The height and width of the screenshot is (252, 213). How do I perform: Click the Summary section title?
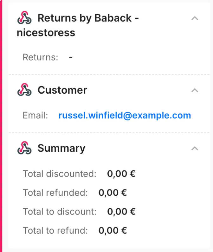pyautogui.click(x=61, y=148)
